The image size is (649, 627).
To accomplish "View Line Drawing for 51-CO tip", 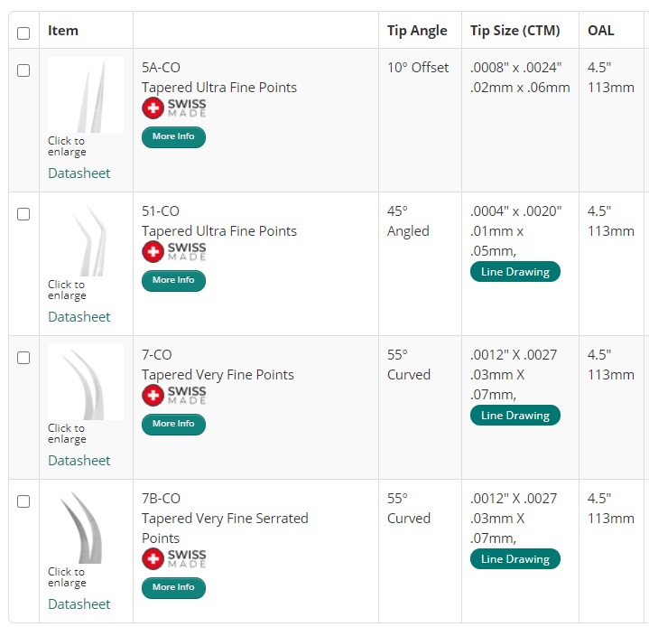I will tap(515, 272).
